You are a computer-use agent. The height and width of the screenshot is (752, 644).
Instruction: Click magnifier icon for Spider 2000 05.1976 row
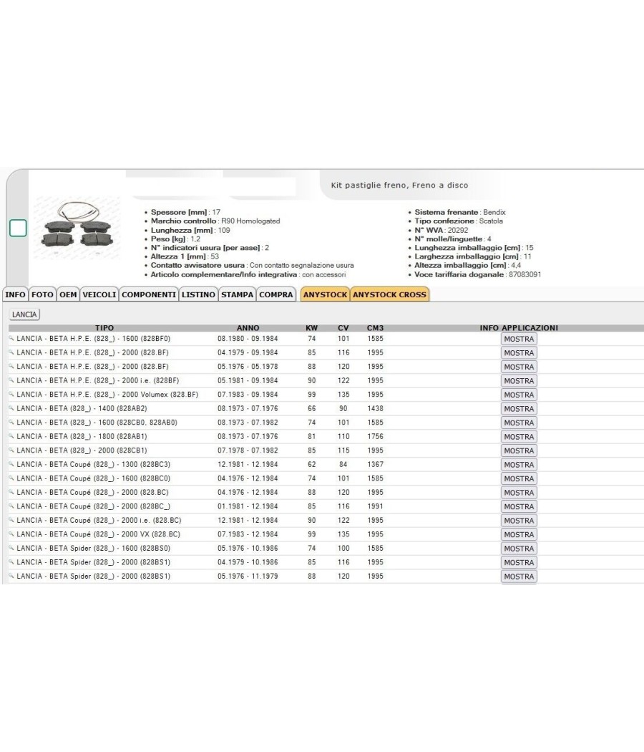click(x=11, y=576)
